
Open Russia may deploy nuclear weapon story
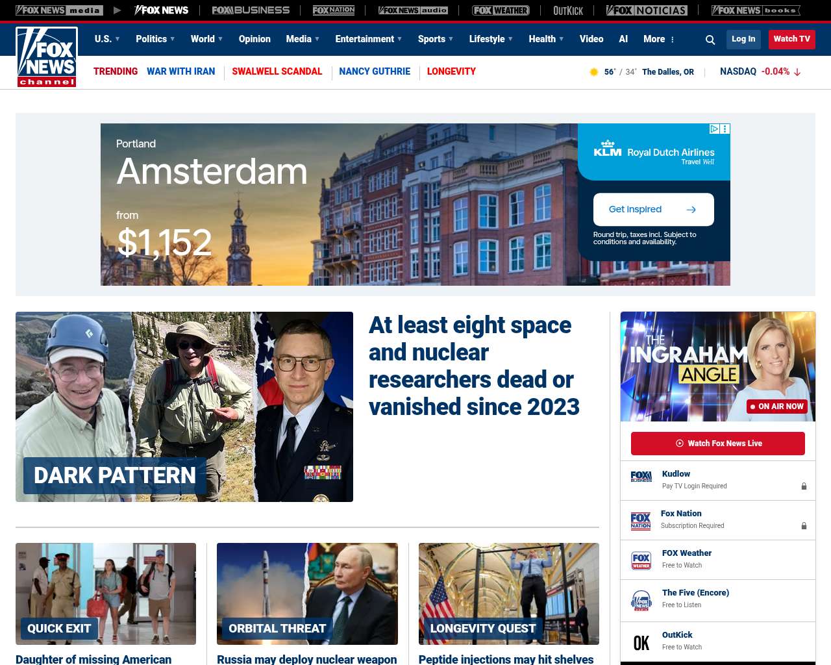(x=307, y=659)
